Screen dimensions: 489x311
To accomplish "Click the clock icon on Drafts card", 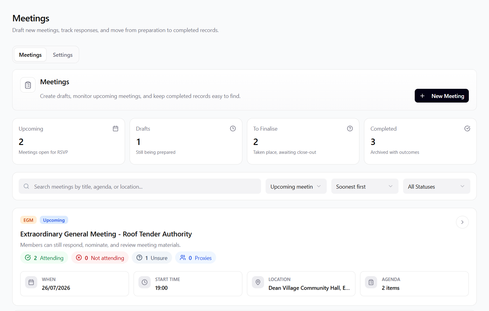I will 233,128.
